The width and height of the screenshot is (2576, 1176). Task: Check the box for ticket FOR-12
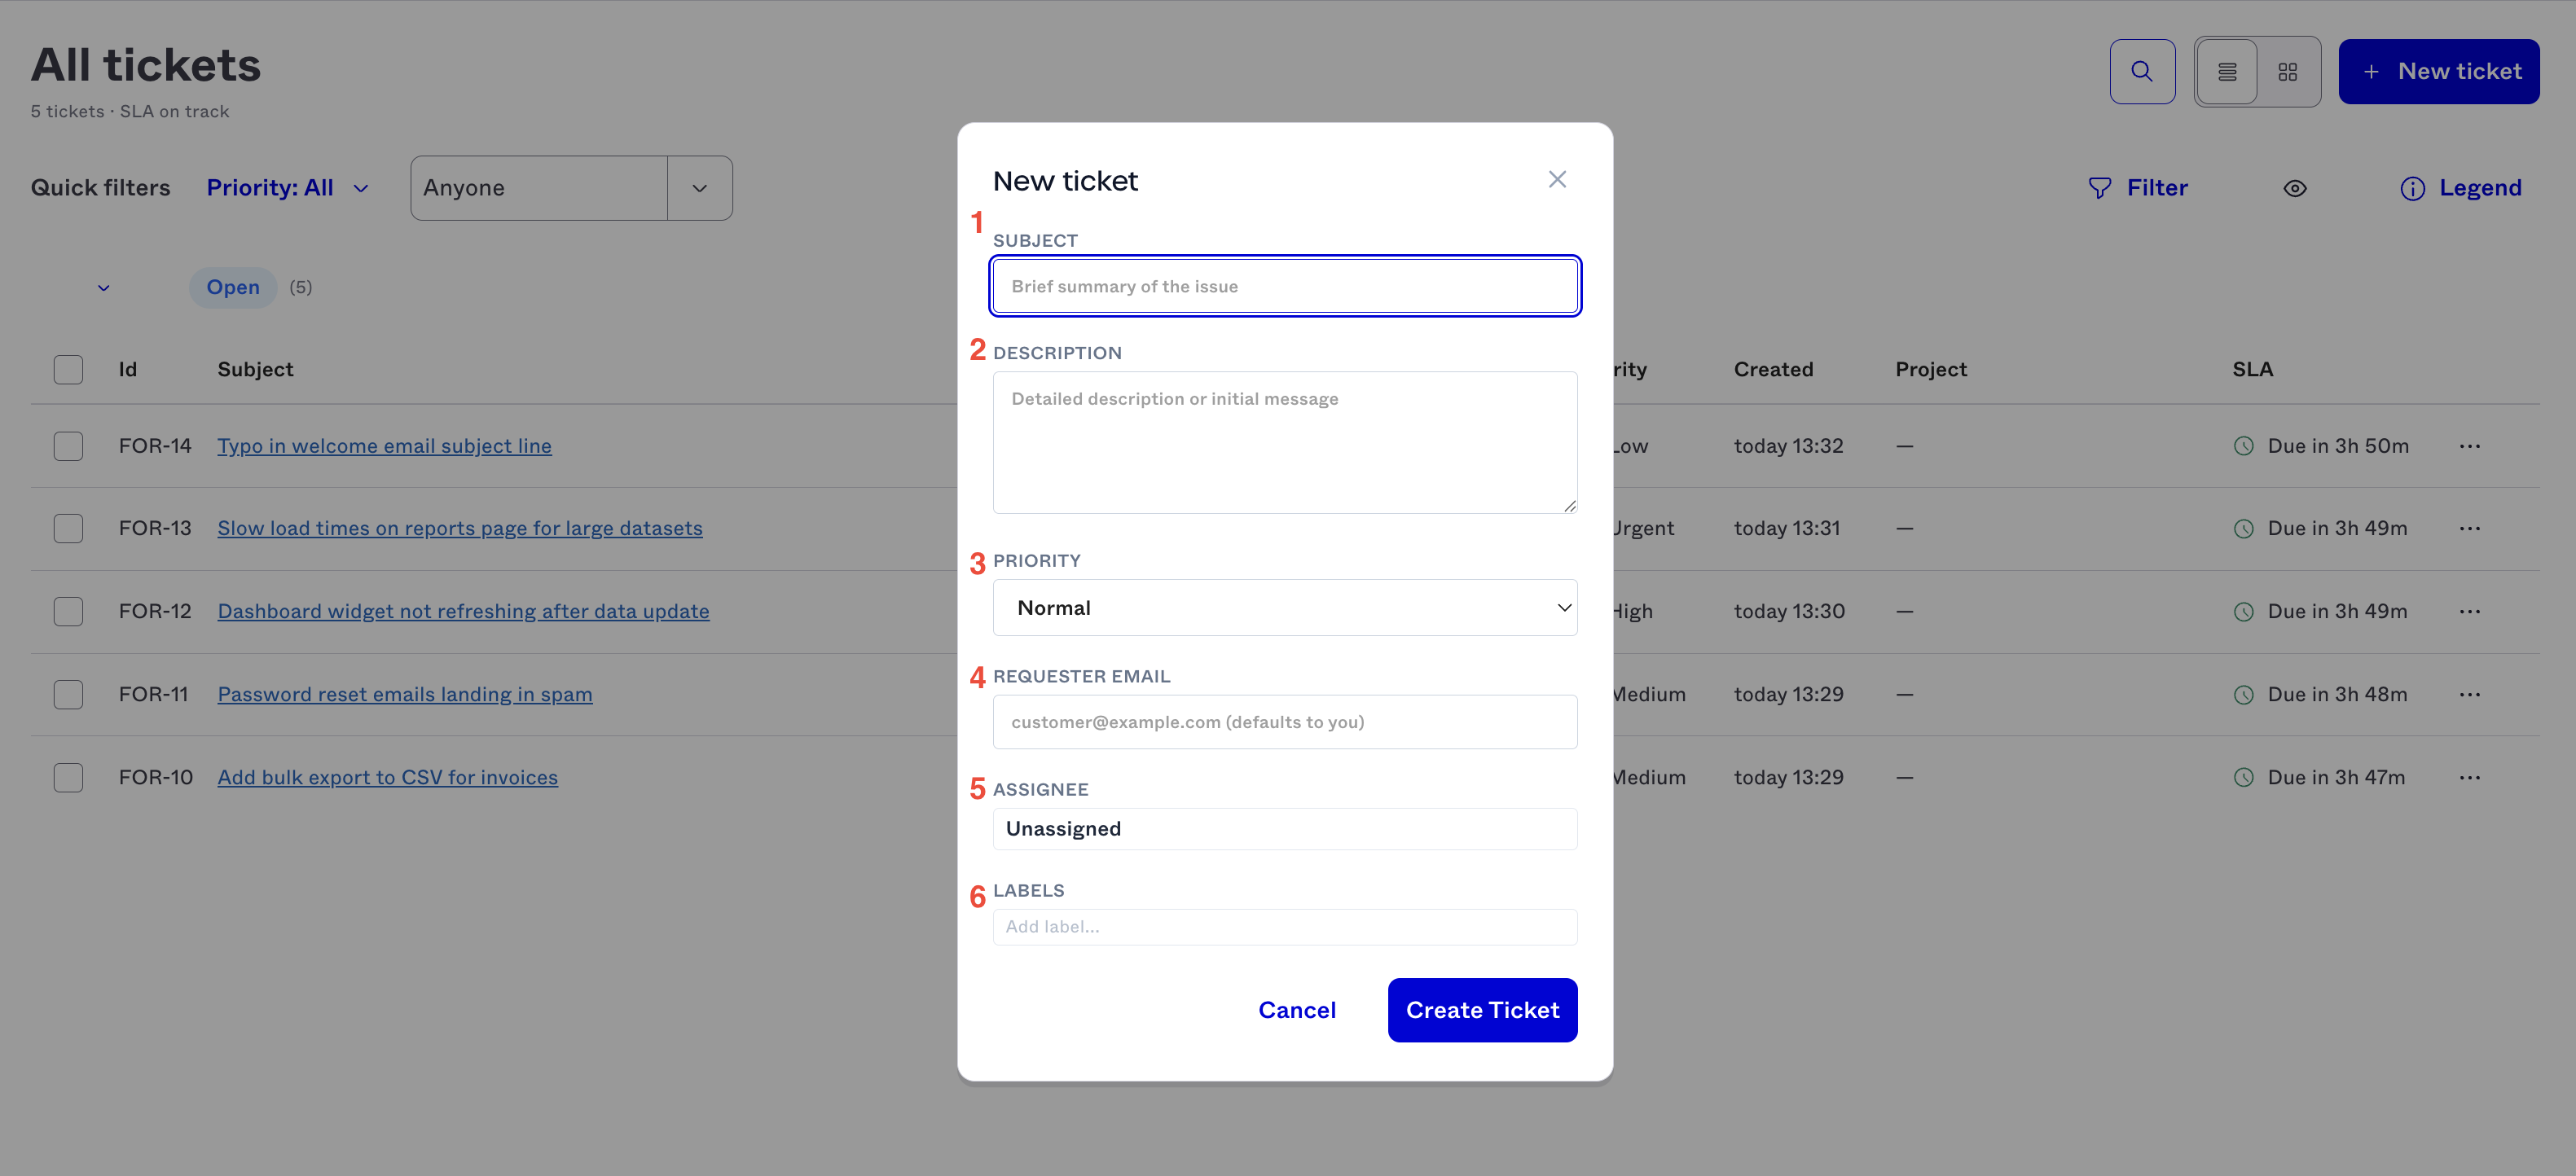[68, 611]
